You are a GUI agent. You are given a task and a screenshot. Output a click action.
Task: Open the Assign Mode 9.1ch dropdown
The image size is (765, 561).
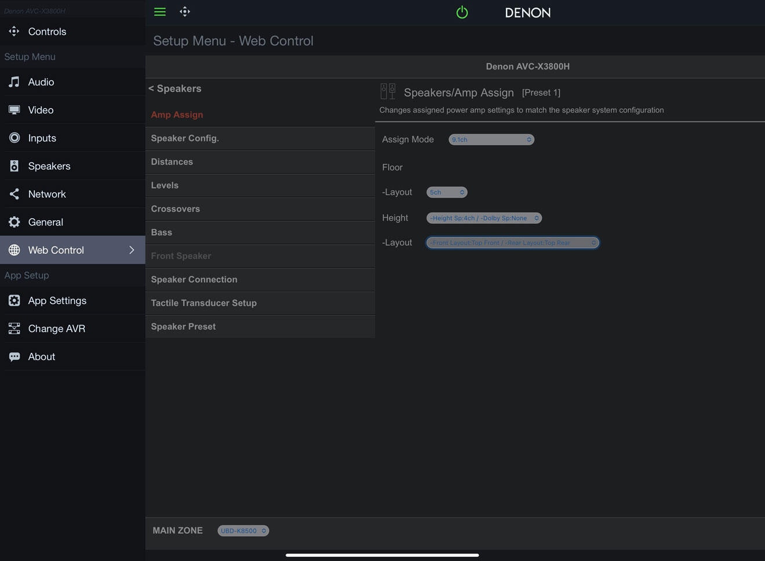tap(491, 140)
